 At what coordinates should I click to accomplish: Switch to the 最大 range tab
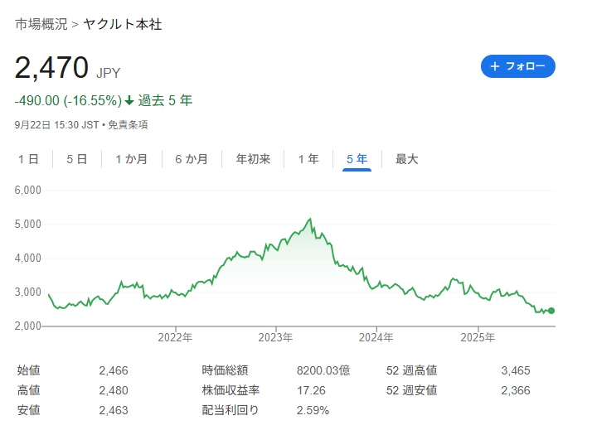[406, 159]
